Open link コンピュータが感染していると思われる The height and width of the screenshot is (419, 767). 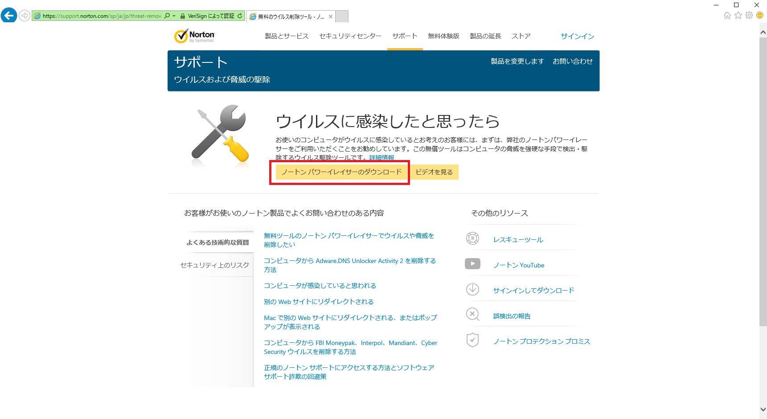(320, 286)
